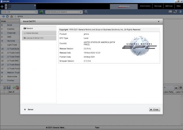Click the tools icon in shopping list toolbar
Screen dimensions: 183x130
coord(5,87)
